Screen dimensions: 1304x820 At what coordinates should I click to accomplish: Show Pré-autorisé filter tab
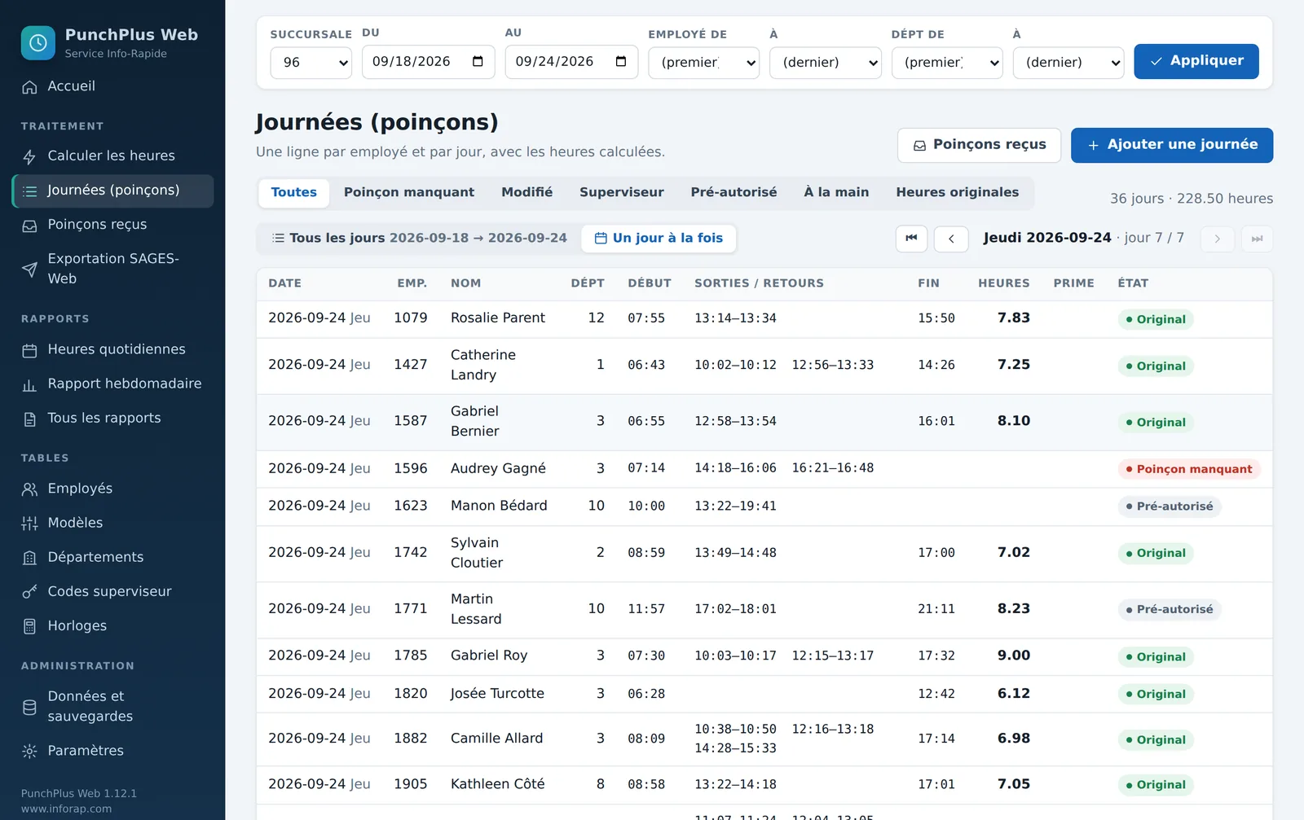[x=733, y=193]
